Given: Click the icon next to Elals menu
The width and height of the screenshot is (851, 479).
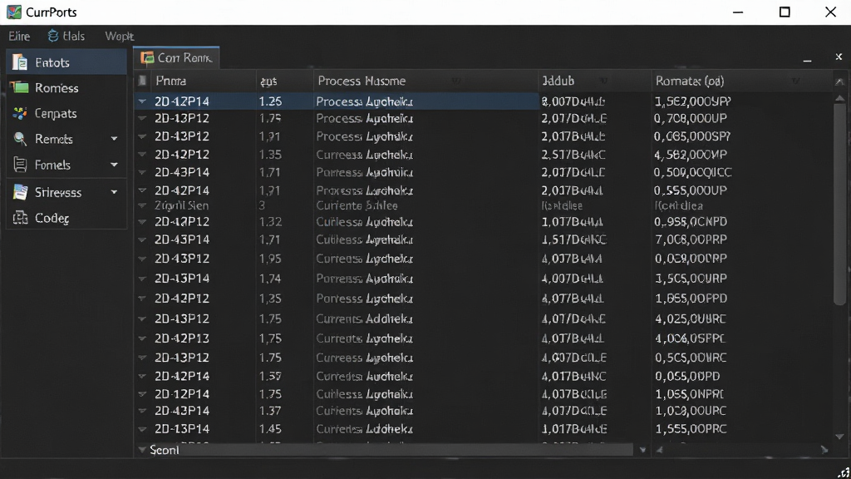Looking at the screenshot, I should pyautogui.click(x=53, y=36).
